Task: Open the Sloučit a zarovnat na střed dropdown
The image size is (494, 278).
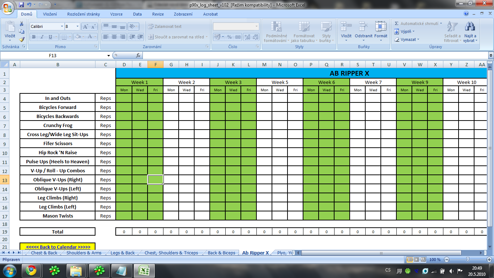Action: pyautogui.click(x=207, y=37)
